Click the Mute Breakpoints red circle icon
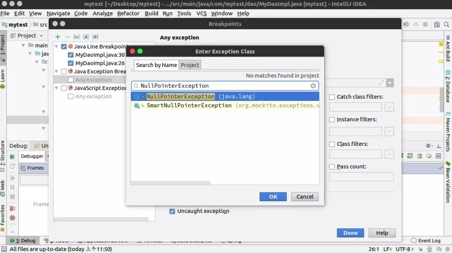The width and height of the screenshot is (452, 254). (x=13, y=218)
